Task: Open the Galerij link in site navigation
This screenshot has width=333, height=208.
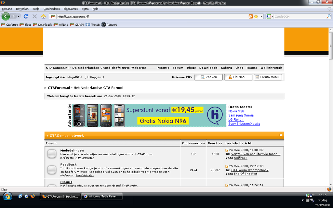Action: point(226,68)
